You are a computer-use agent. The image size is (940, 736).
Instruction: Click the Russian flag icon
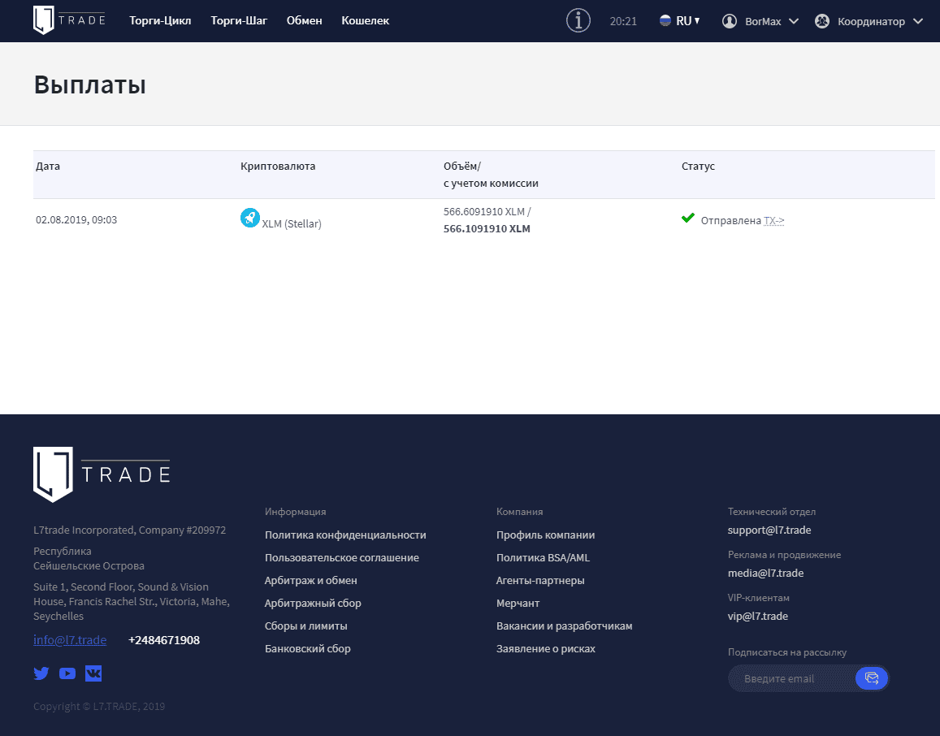point(665,20)
